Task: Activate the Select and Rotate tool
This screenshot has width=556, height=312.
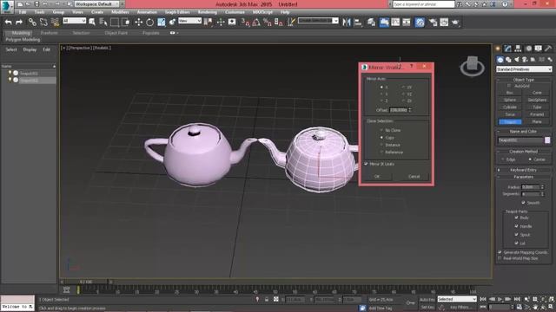Action: pyautogui.click(x=150, y=22)
